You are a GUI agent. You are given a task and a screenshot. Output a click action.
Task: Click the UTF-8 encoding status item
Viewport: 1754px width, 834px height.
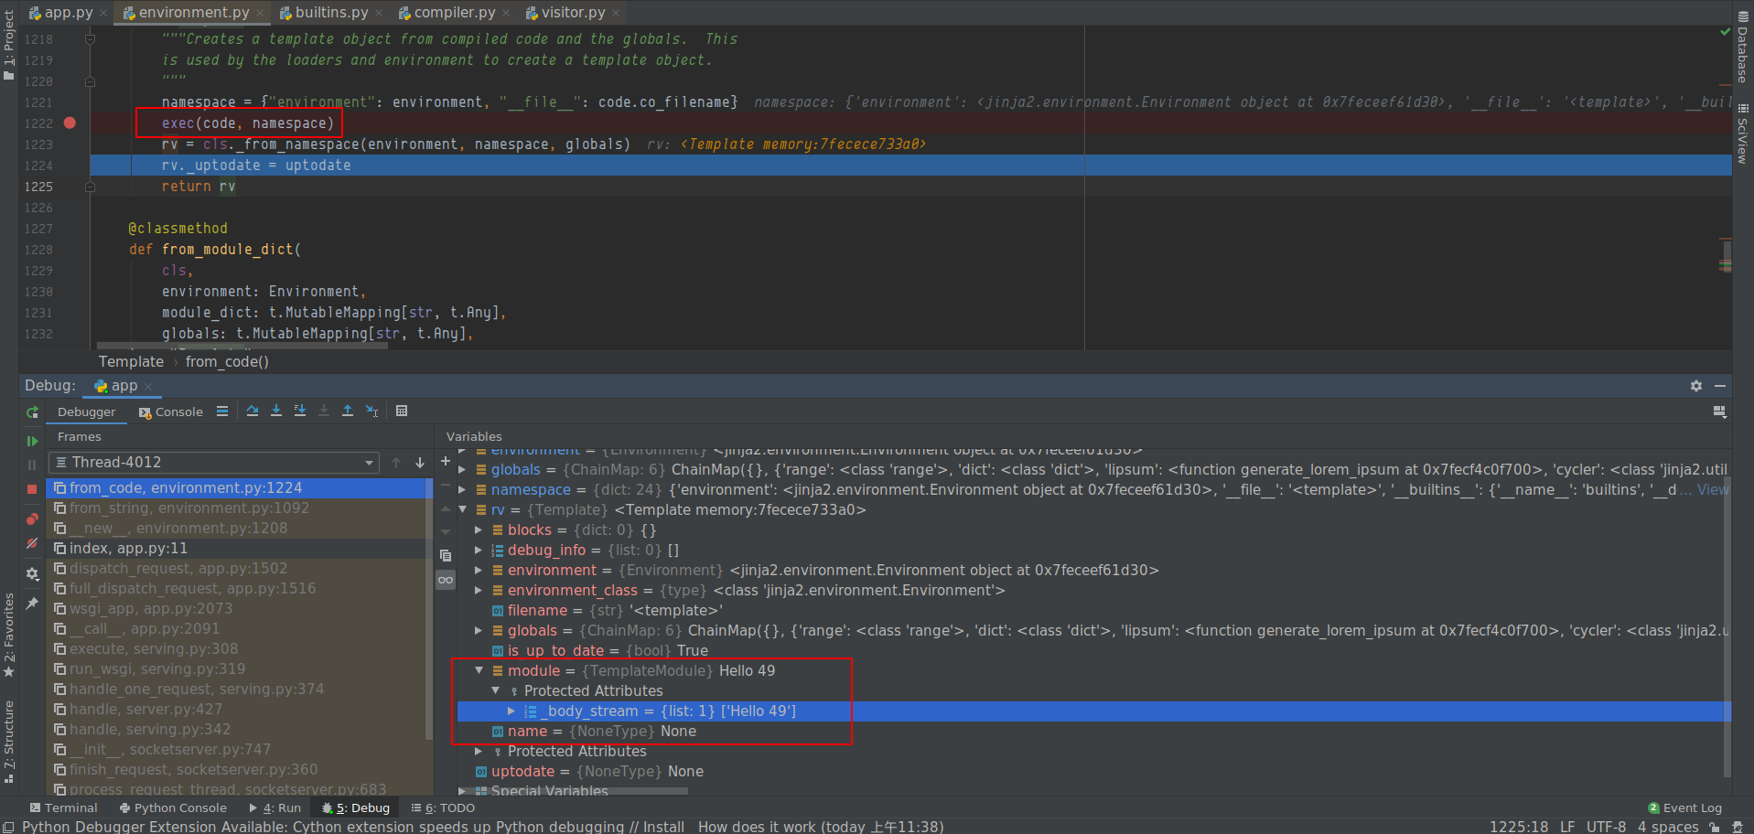[x=1606, y=827]
